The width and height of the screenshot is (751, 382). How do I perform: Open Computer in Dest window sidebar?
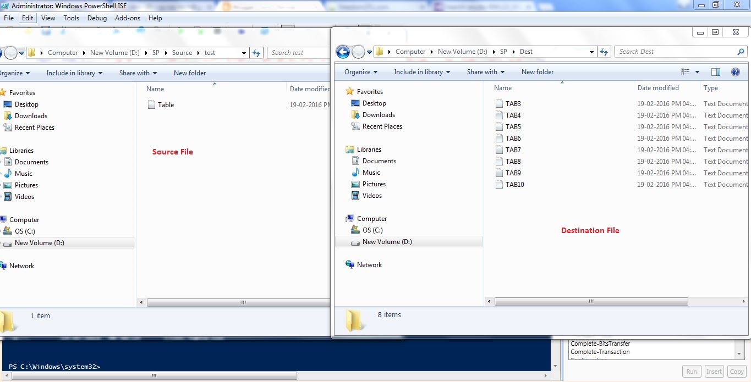[x=365, y=219]
